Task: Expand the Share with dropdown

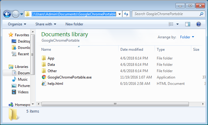Action: tap(46, 24)
